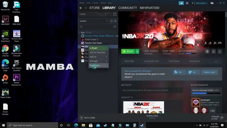The image size is (227, 128).
Task: Open Windows Start menu
Action: click(3, 125)
